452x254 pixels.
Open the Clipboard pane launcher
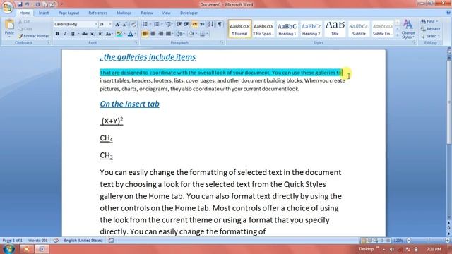pos(49,42)
